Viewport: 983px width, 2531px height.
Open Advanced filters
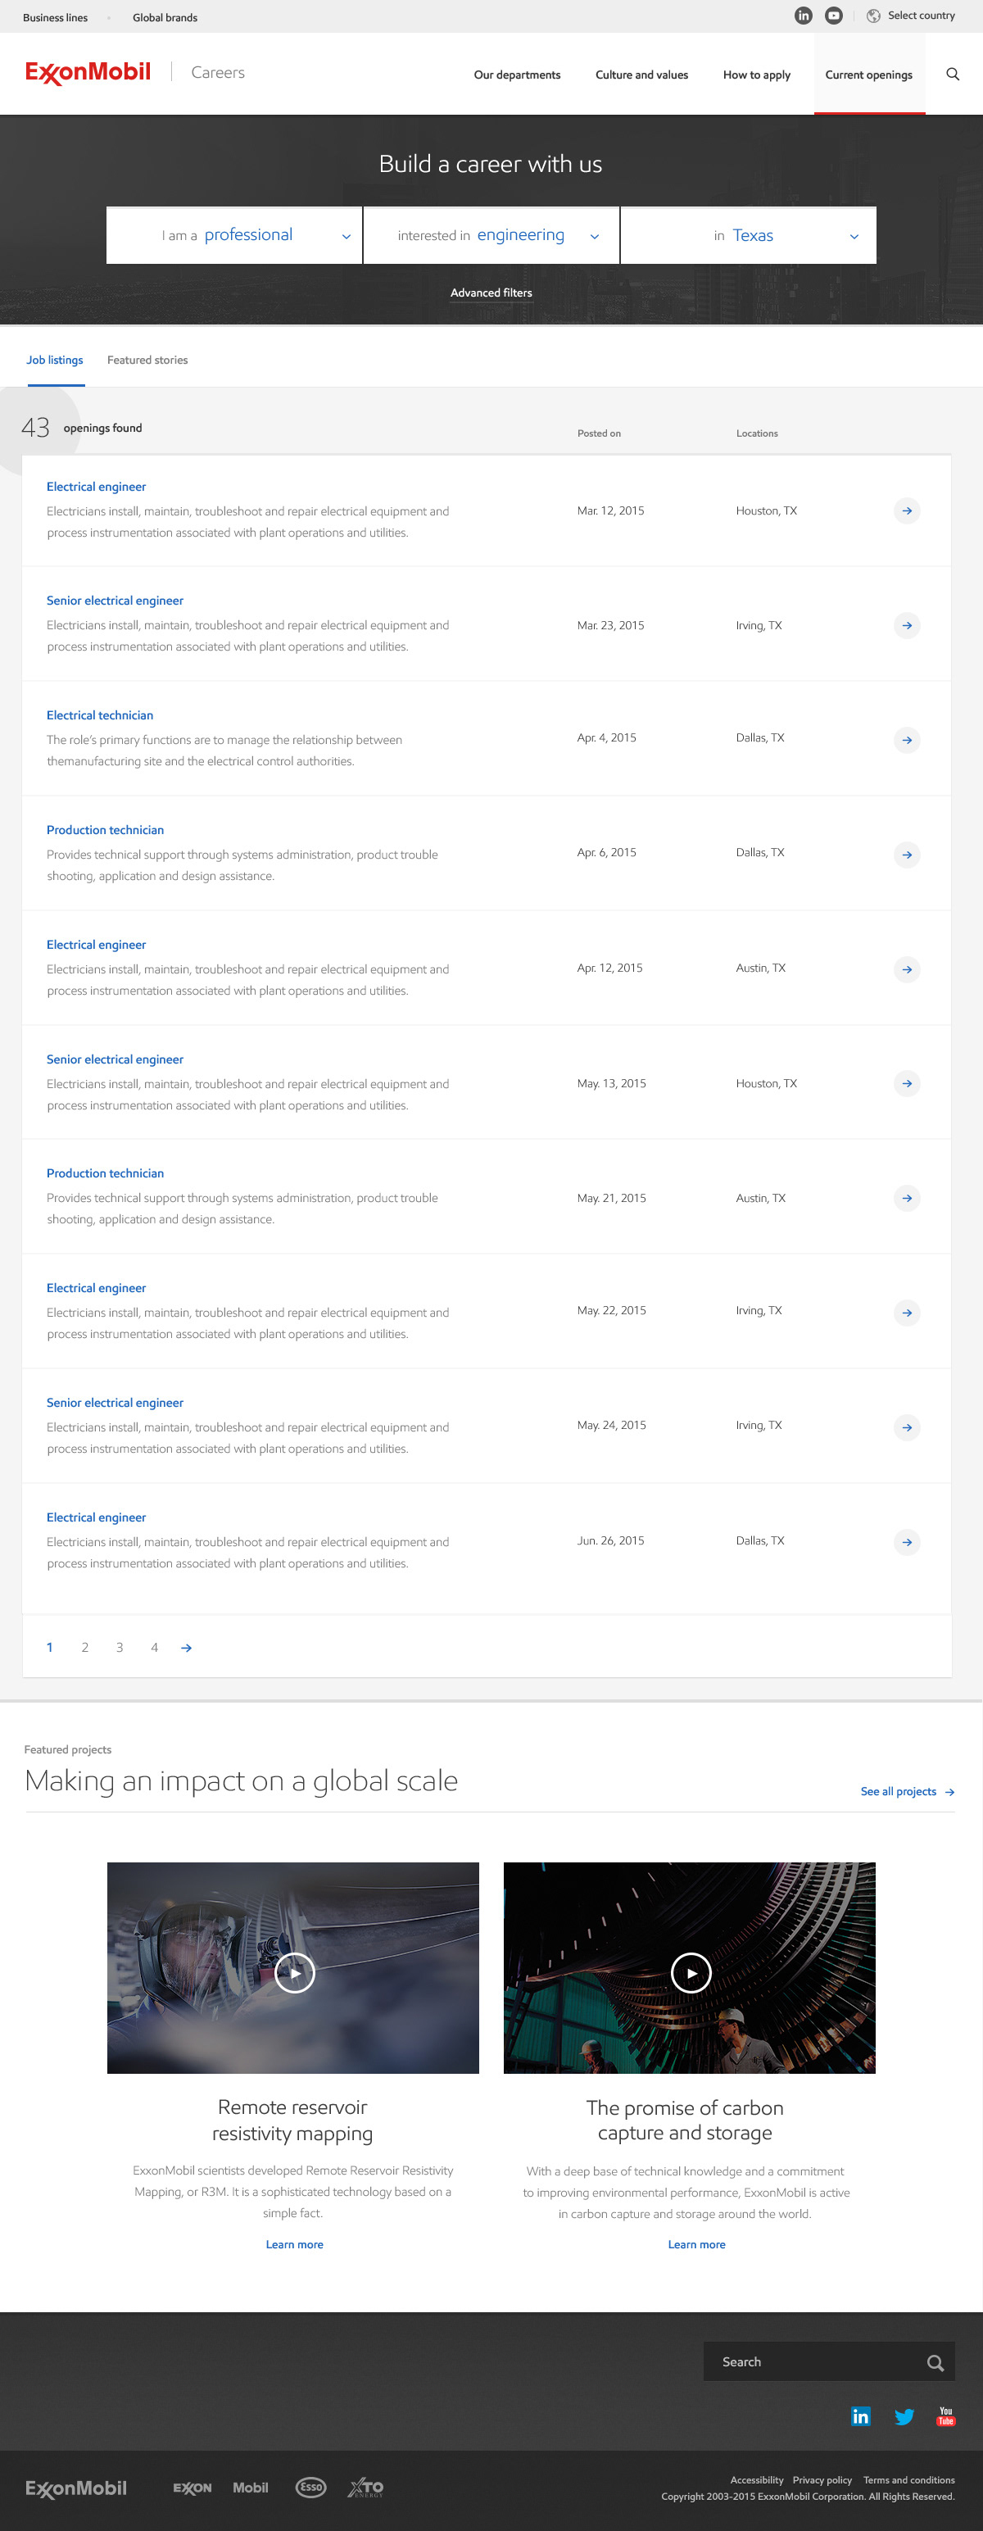491,293
